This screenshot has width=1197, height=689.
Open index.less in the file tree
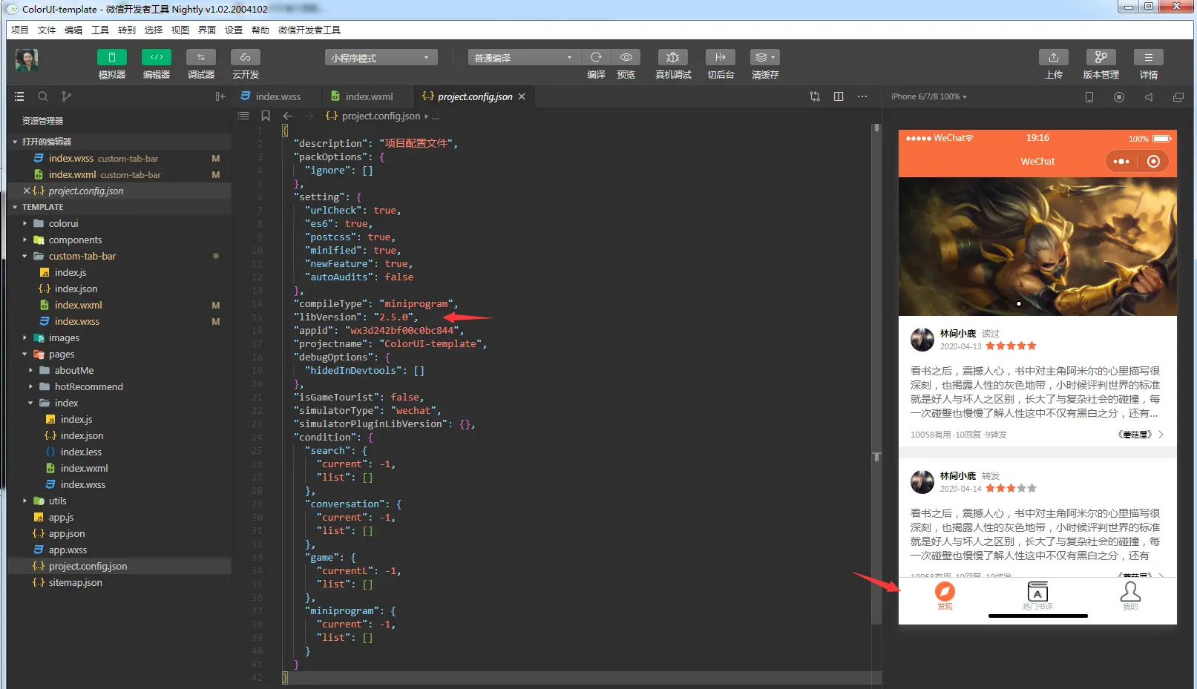pos(119,452)
